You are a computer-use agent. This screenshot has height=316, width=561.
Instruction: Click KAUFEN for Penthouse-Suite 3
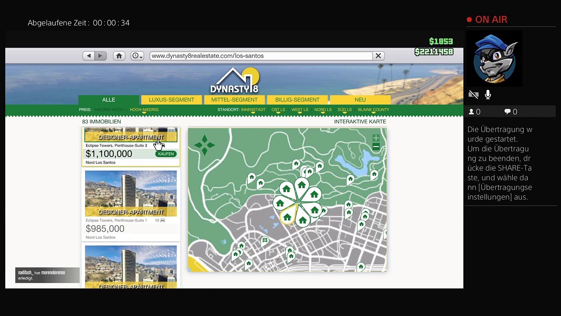[x=166, y=154]
